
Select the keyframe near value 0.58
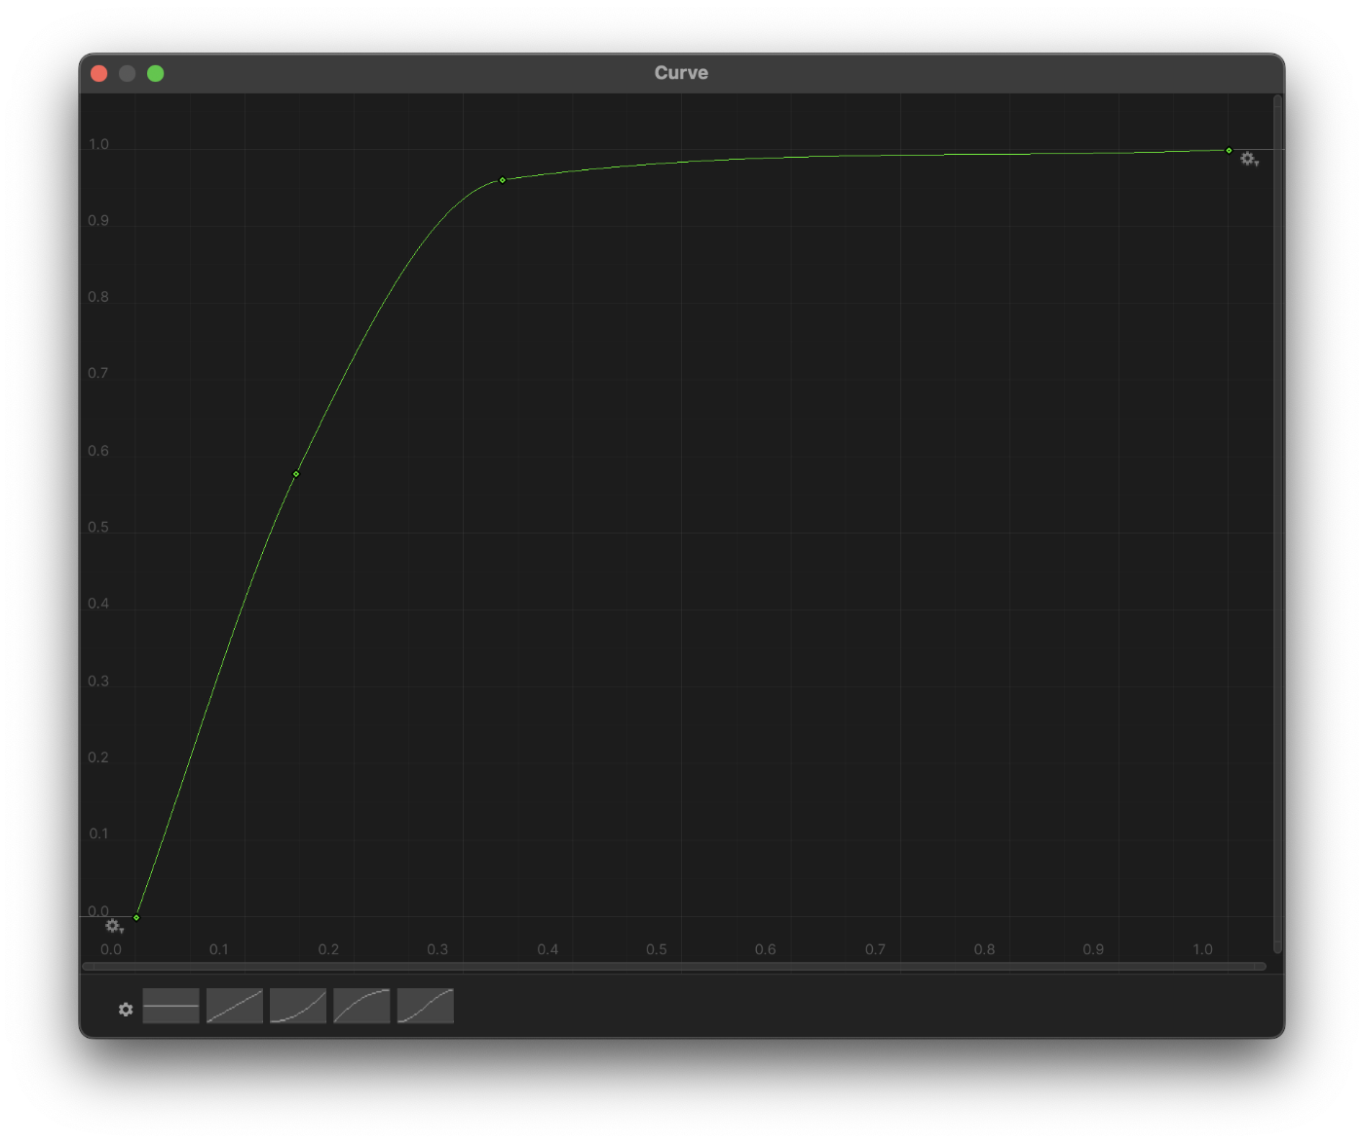296,474
